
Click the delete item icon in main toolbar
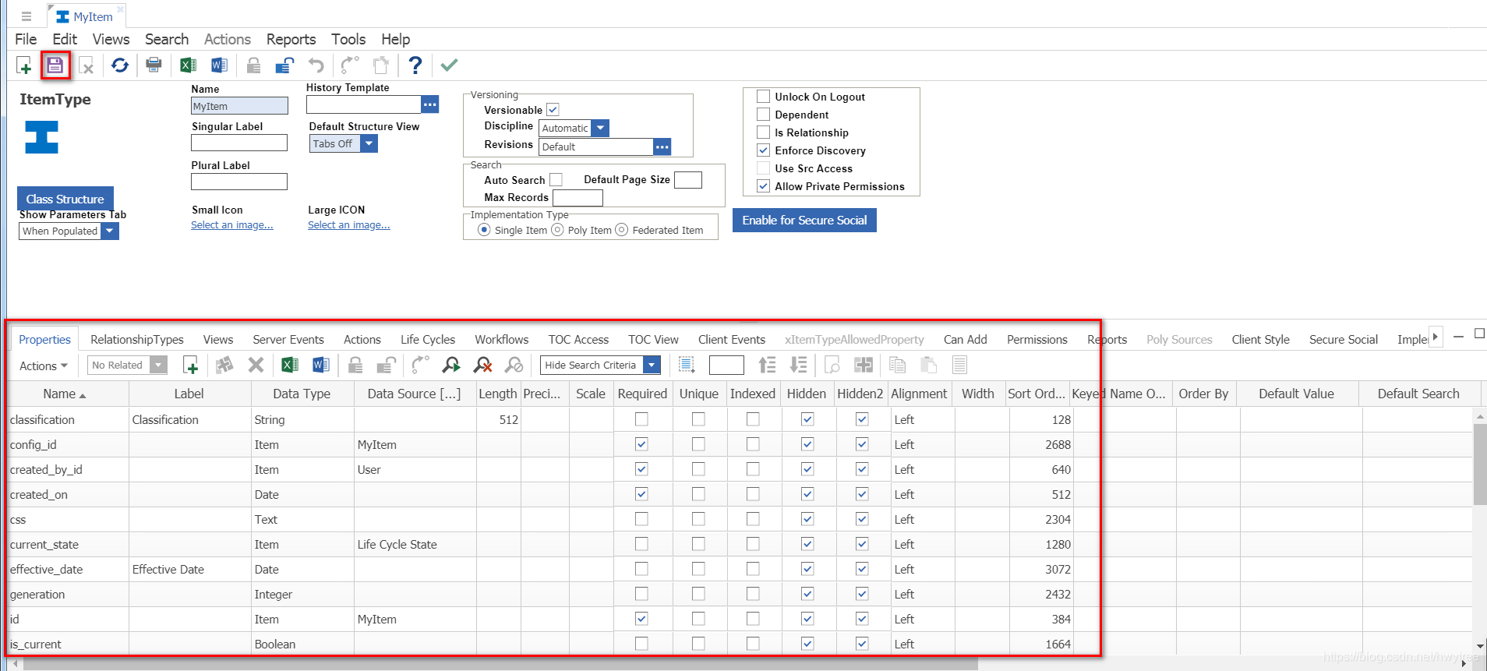point(87,65)
